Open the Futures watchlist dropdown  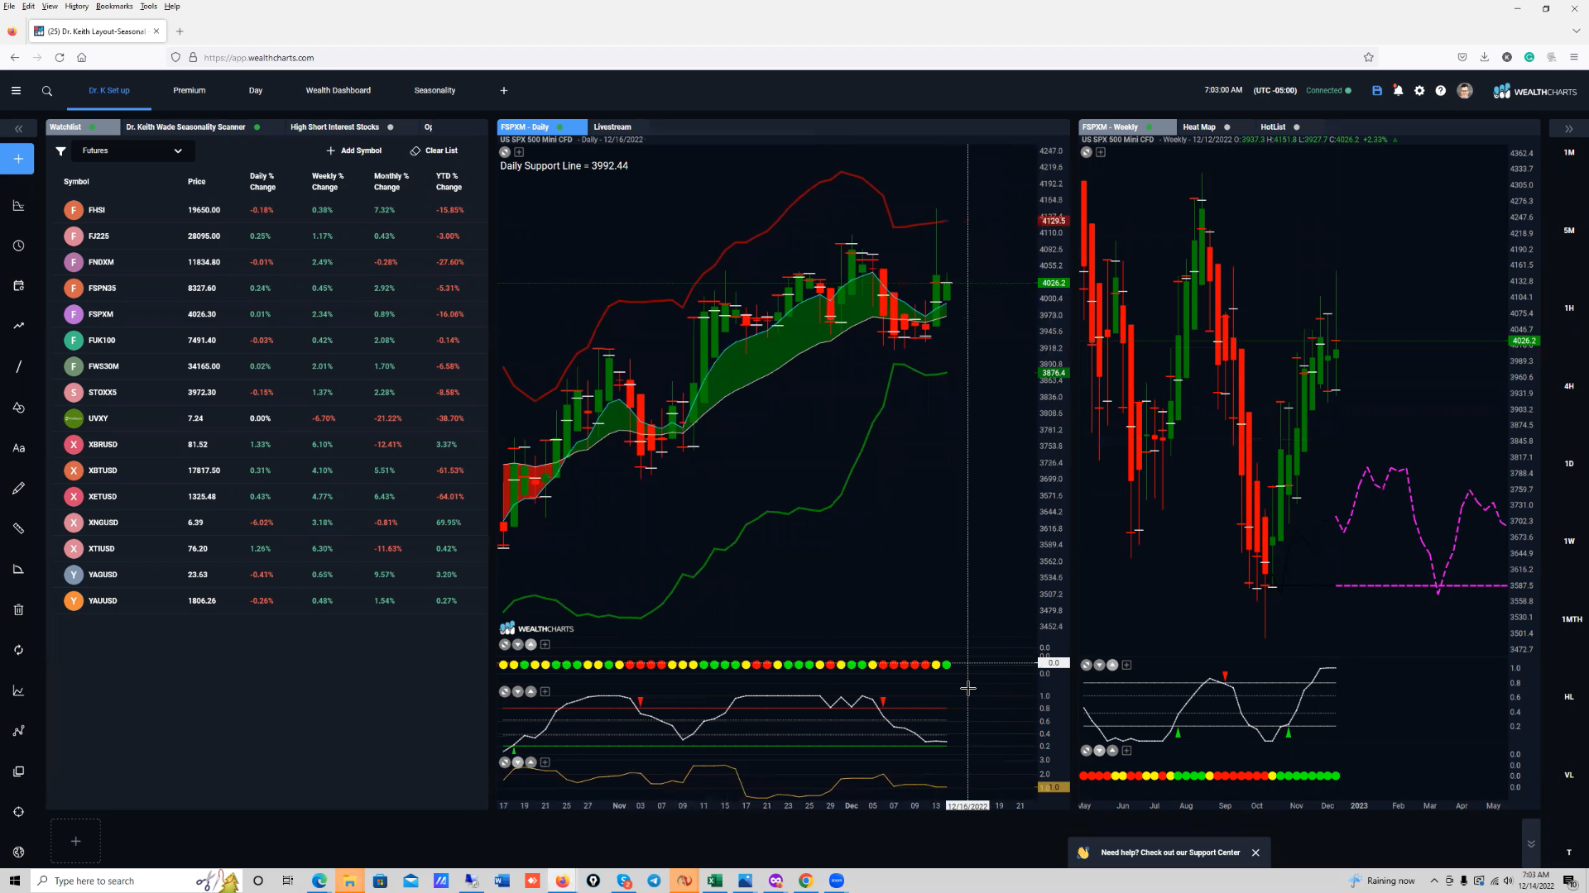click(132, 150)
